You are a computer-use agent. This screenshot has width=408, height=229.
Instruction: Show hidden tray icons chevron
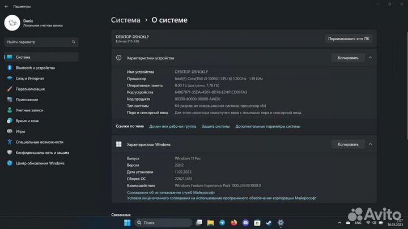coord(339,223)
